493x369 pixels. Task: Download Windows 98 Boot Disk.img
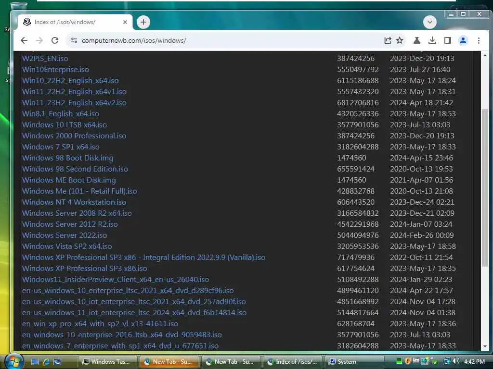[67, 158]
